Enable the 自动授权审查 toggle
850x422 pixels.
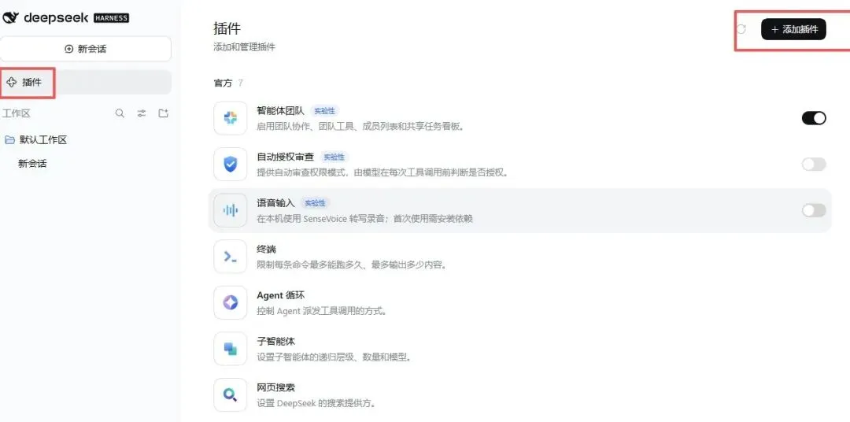pyautogui.click(x=814, y=165)
